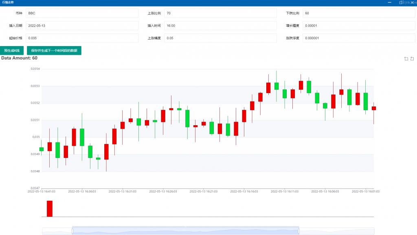Open the 插入时间 field showing 16:00
417x235 pixels.
[220, 26]
